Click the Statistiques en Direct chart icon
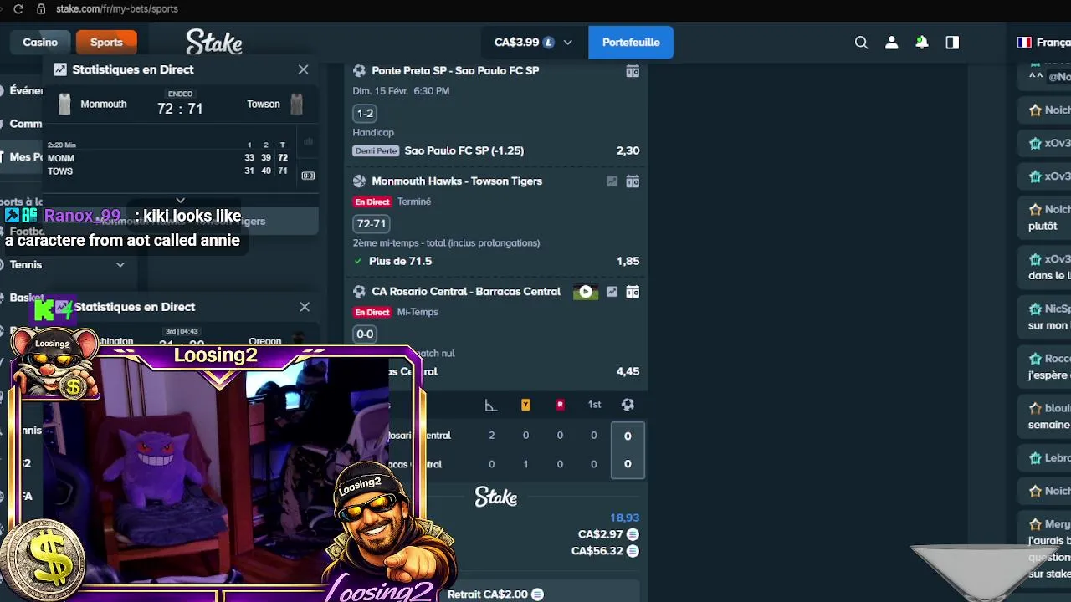Image resolution: width=1071 pixels, height=602 pixels. pyautogui.click(x=60, y=69)
